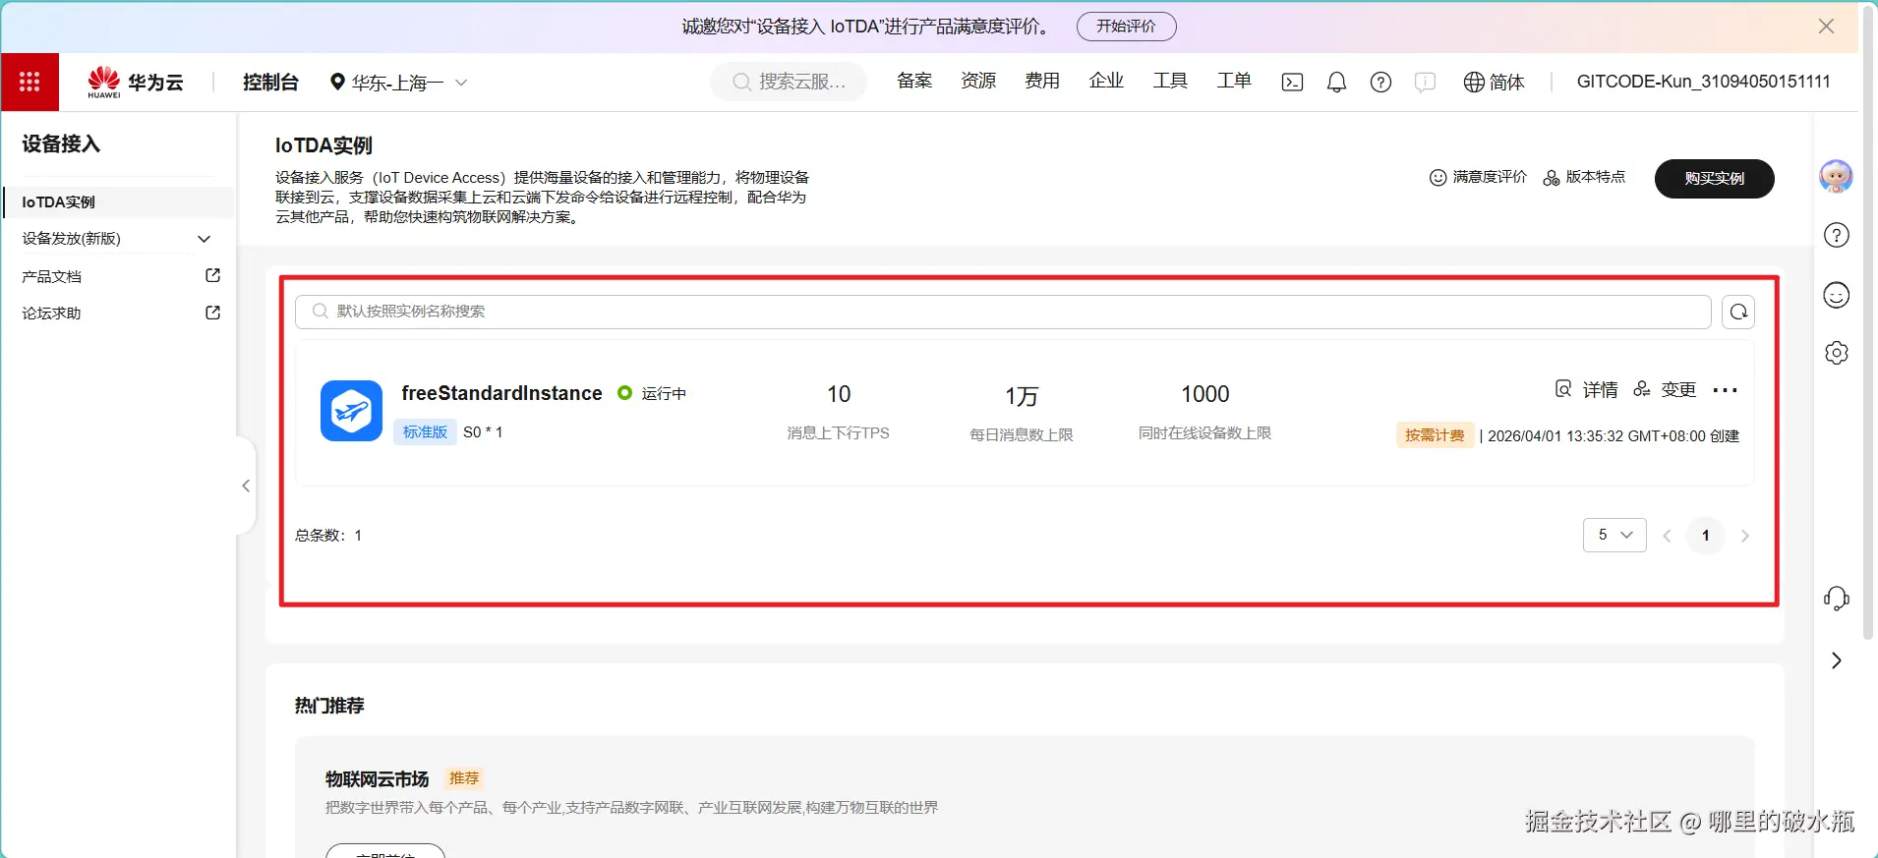This screenshot has height=858, width=1878.
Task: Open the page size dropdown showing 5
Action: point(1614,535)
